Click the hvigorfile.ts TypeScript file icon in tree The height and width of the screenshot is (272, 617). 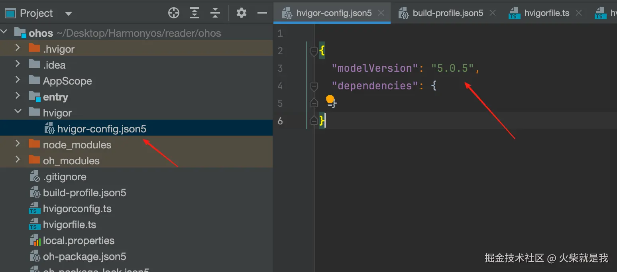click(x=34, y=225)
